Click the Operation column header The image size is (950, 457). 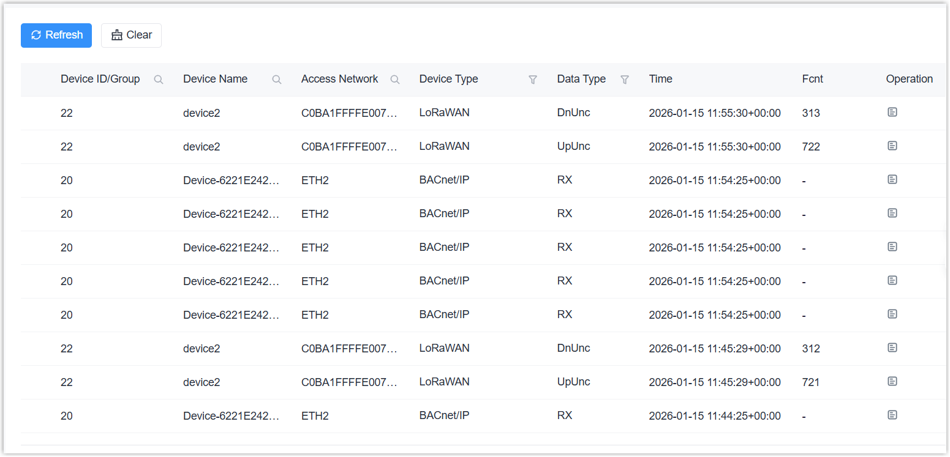pyautogui.click(x=909, y=79)
